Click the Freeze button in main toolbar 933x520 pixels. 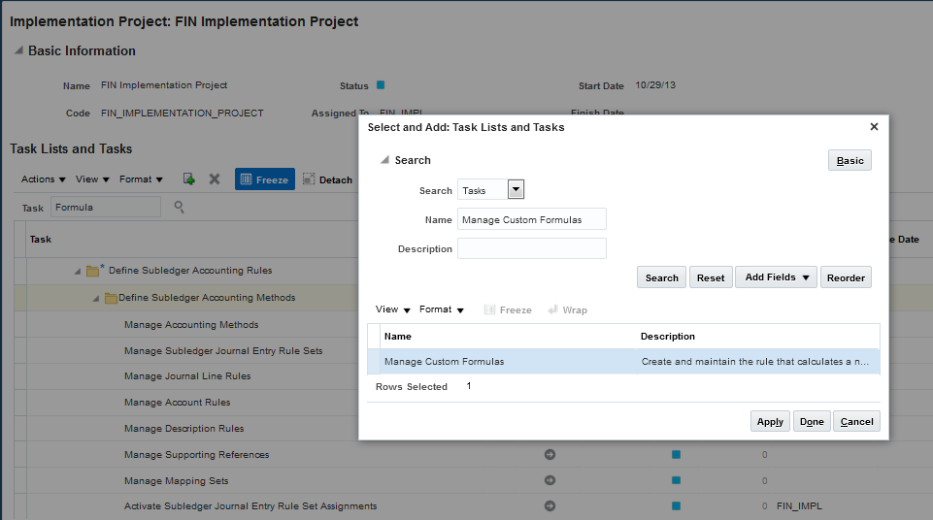pos(264,179)
